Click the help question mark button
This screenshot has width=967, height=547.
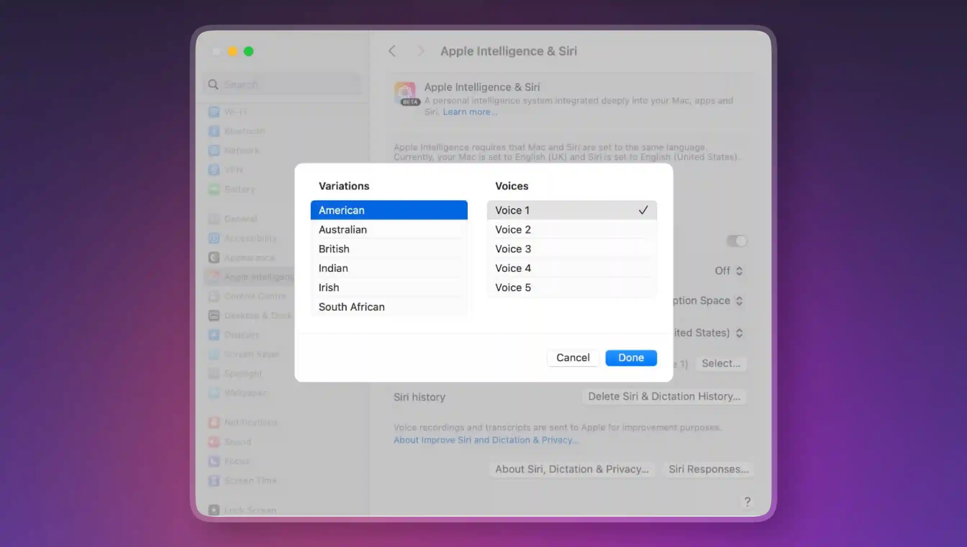click(747, 502)
